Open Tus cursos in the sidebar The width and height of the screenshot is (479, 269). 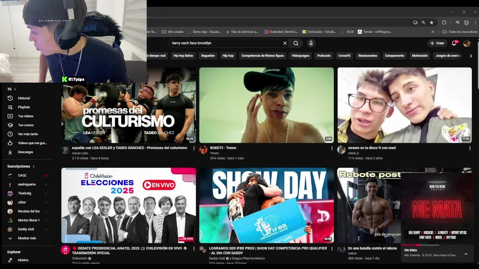[26, 125]
